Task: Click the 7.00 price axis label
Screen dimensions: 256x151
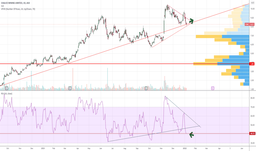Action: 252,36
